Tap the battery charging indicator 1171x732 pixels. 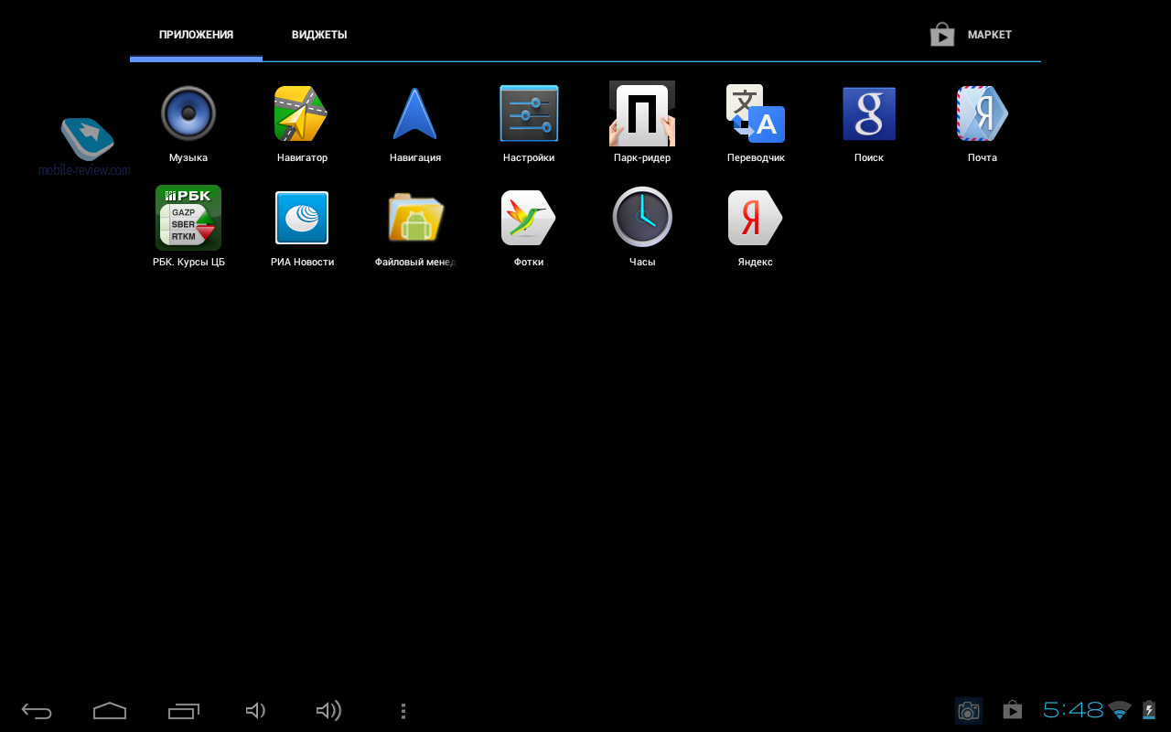point(1149,710)
